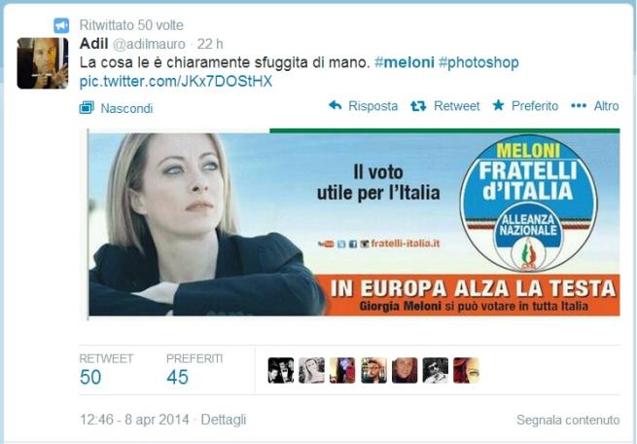Open the first retweeter avatar thumbnail

281,370
